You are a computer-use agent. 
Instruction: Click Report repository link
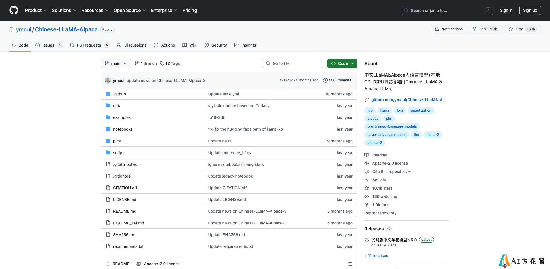click(x=380, y=213)
